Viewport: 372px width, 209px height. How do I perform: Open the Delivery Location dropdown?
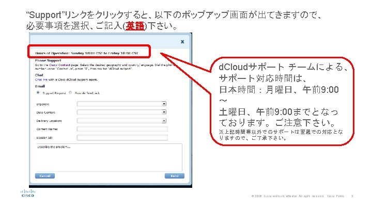[121, 121]
